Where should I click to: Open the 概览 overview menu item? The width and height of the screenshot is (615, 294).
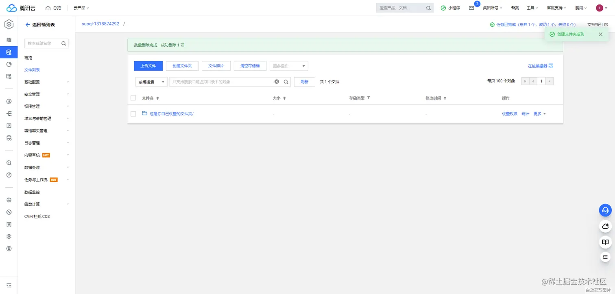(28, 58)
